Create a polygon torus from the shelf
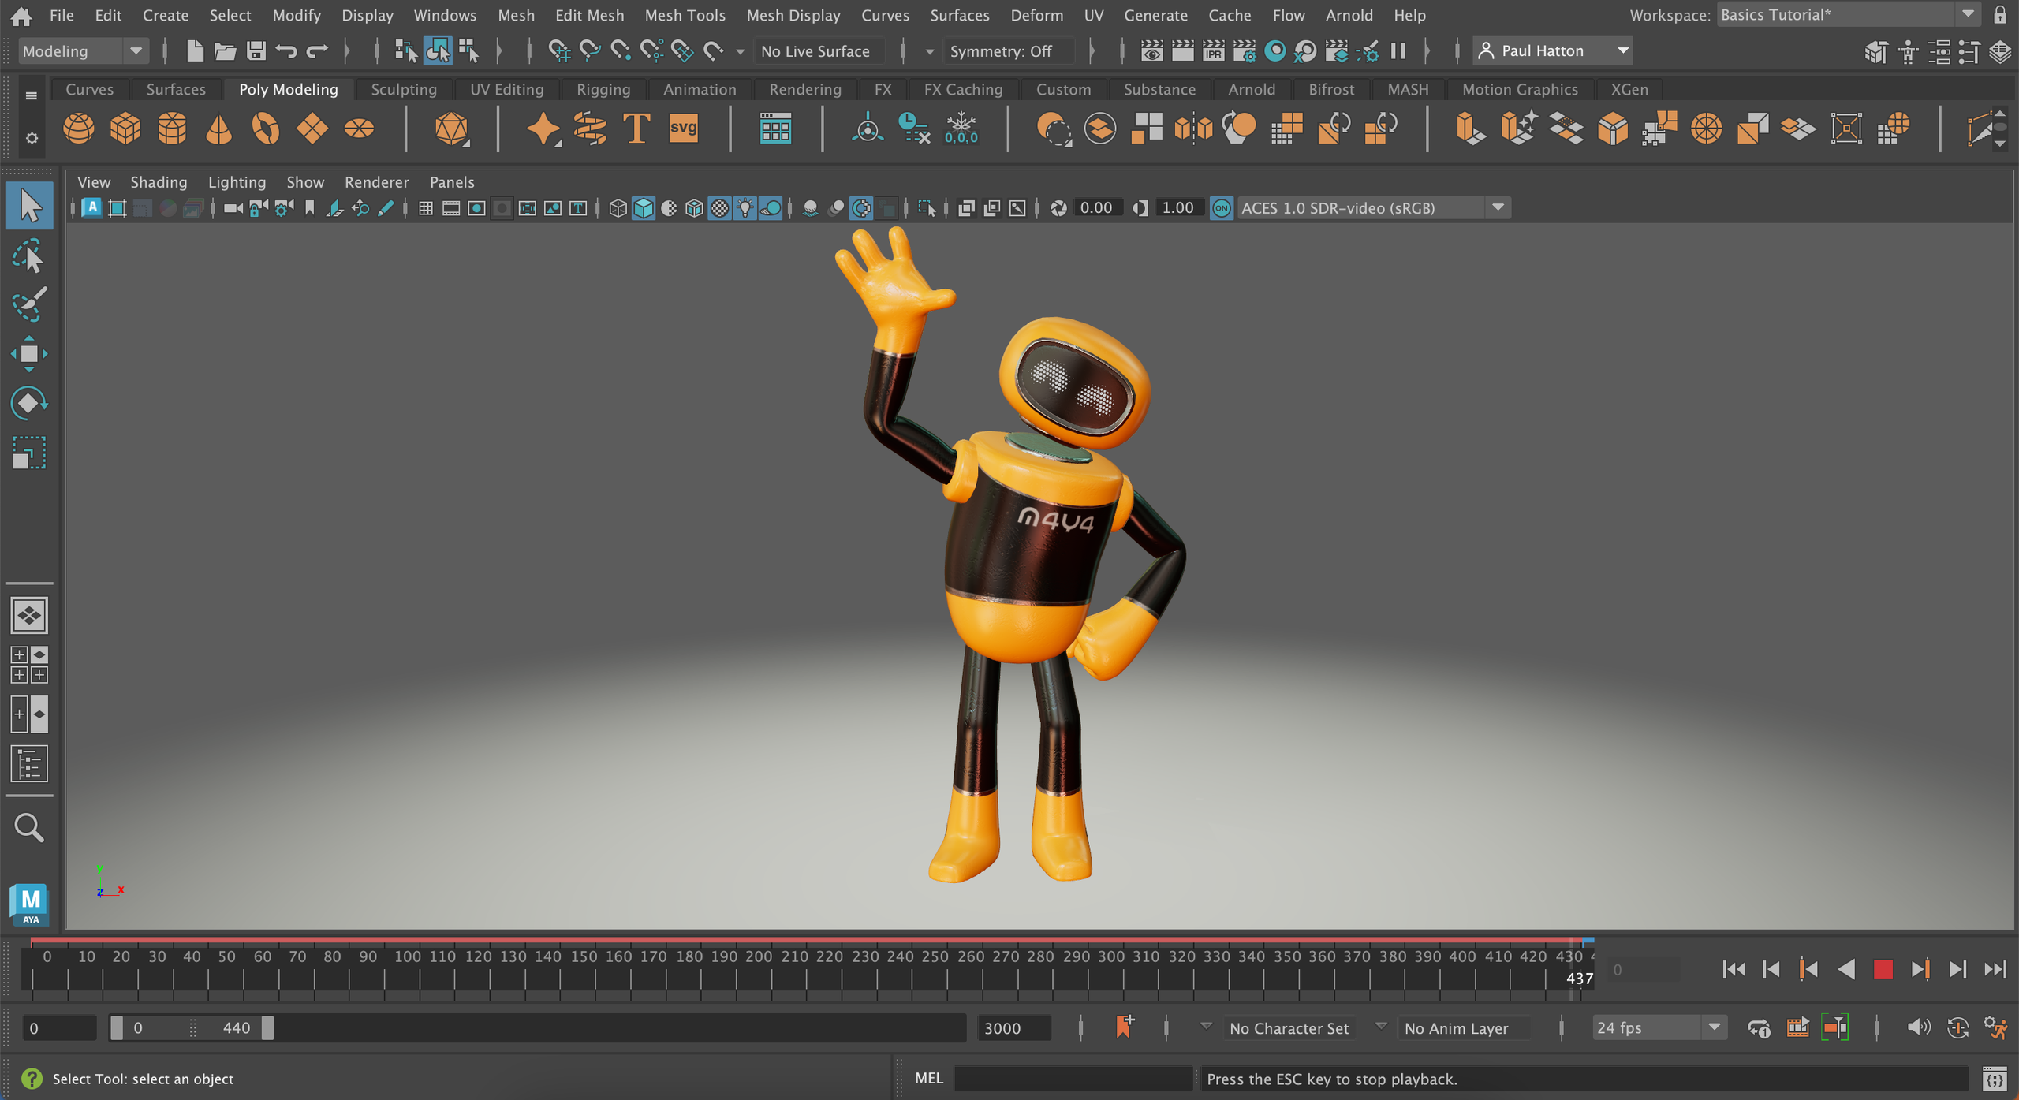The width and height of the screenshot is (2019, 1100). [x=265, y=128]
